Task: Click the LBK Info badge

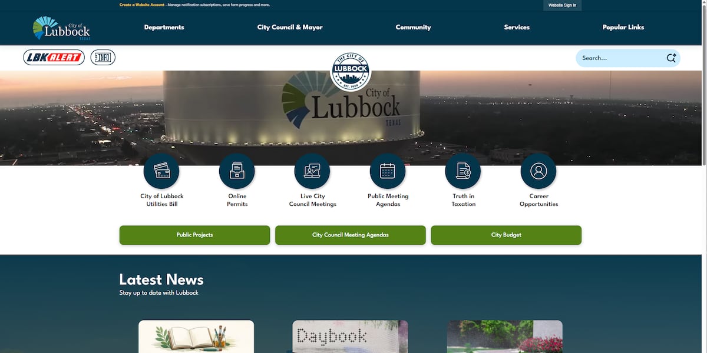Action: [x=103, y=58]
